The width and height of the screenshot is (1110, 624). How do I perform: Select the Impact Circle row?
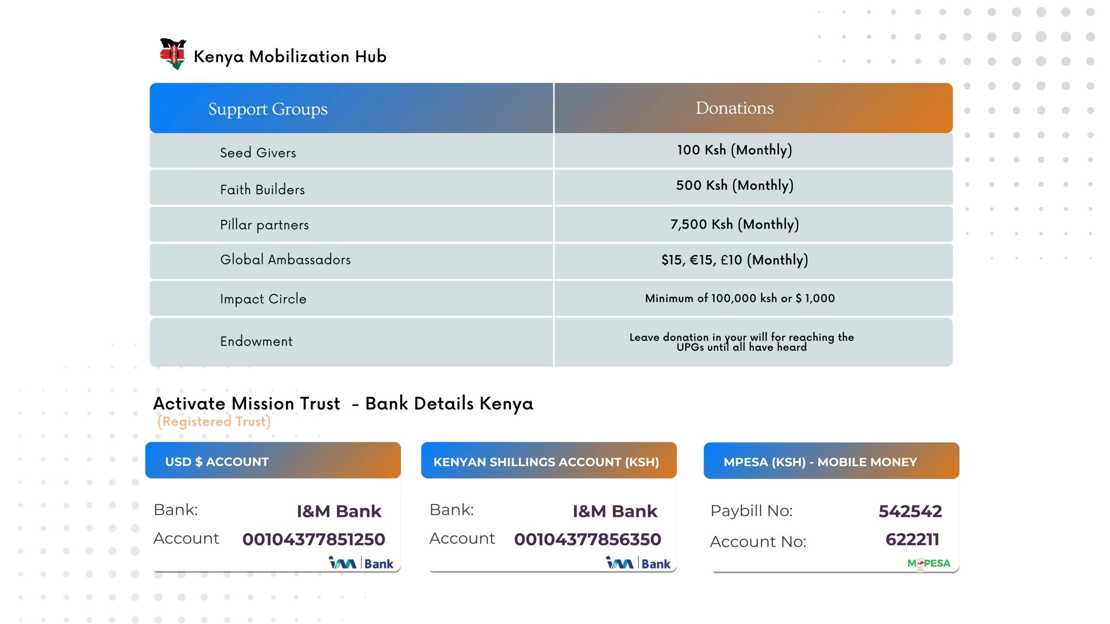pyautogui.click(x=263, y=299)
